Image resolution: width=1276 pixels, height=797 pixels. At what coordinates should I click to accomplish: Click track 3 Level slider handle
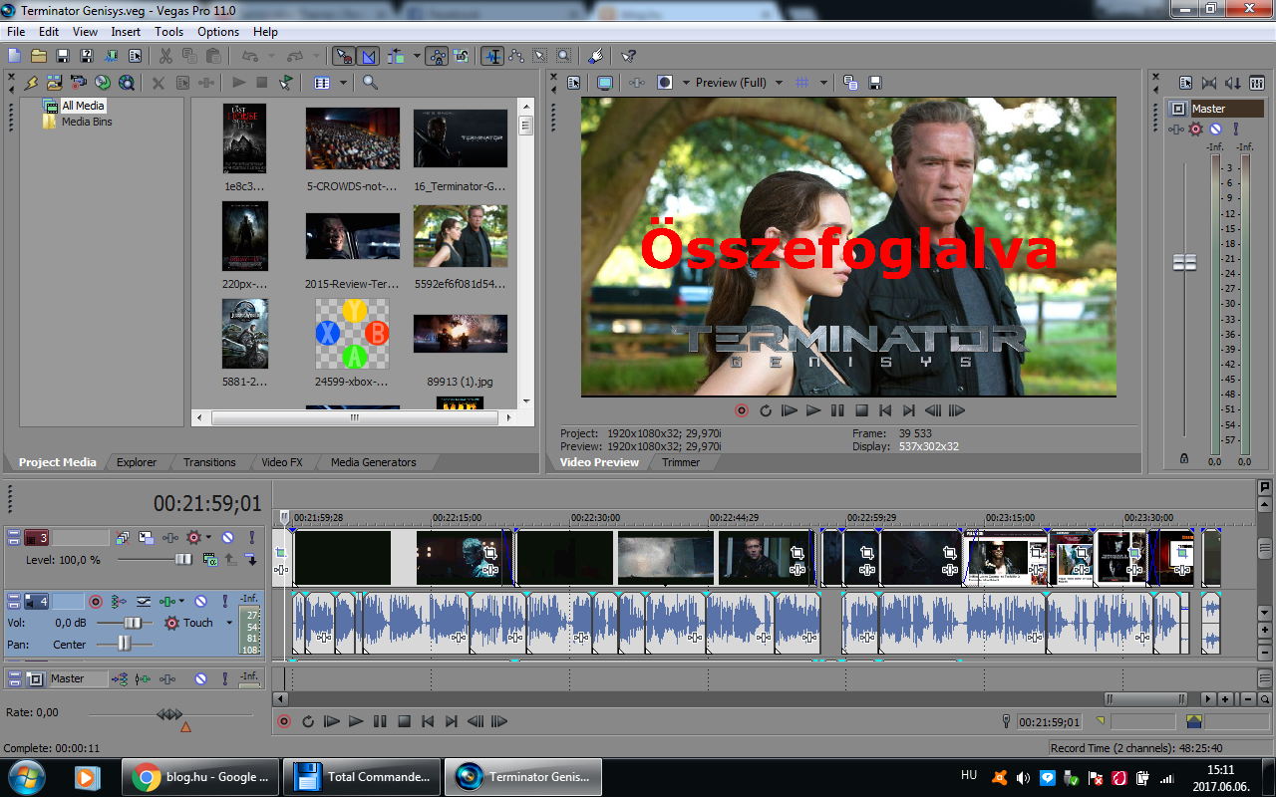pyautogui.click(x=183, y=560)
